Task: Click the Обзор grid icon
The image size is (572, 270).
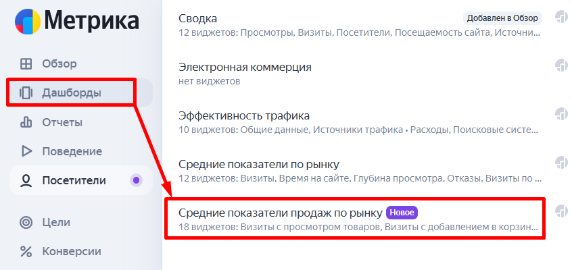Action: [x=26, y=64]
